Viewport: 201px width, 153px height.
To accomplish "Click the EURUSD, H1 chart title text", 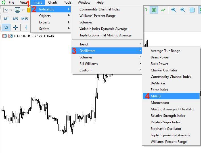I will click(34, 36).
